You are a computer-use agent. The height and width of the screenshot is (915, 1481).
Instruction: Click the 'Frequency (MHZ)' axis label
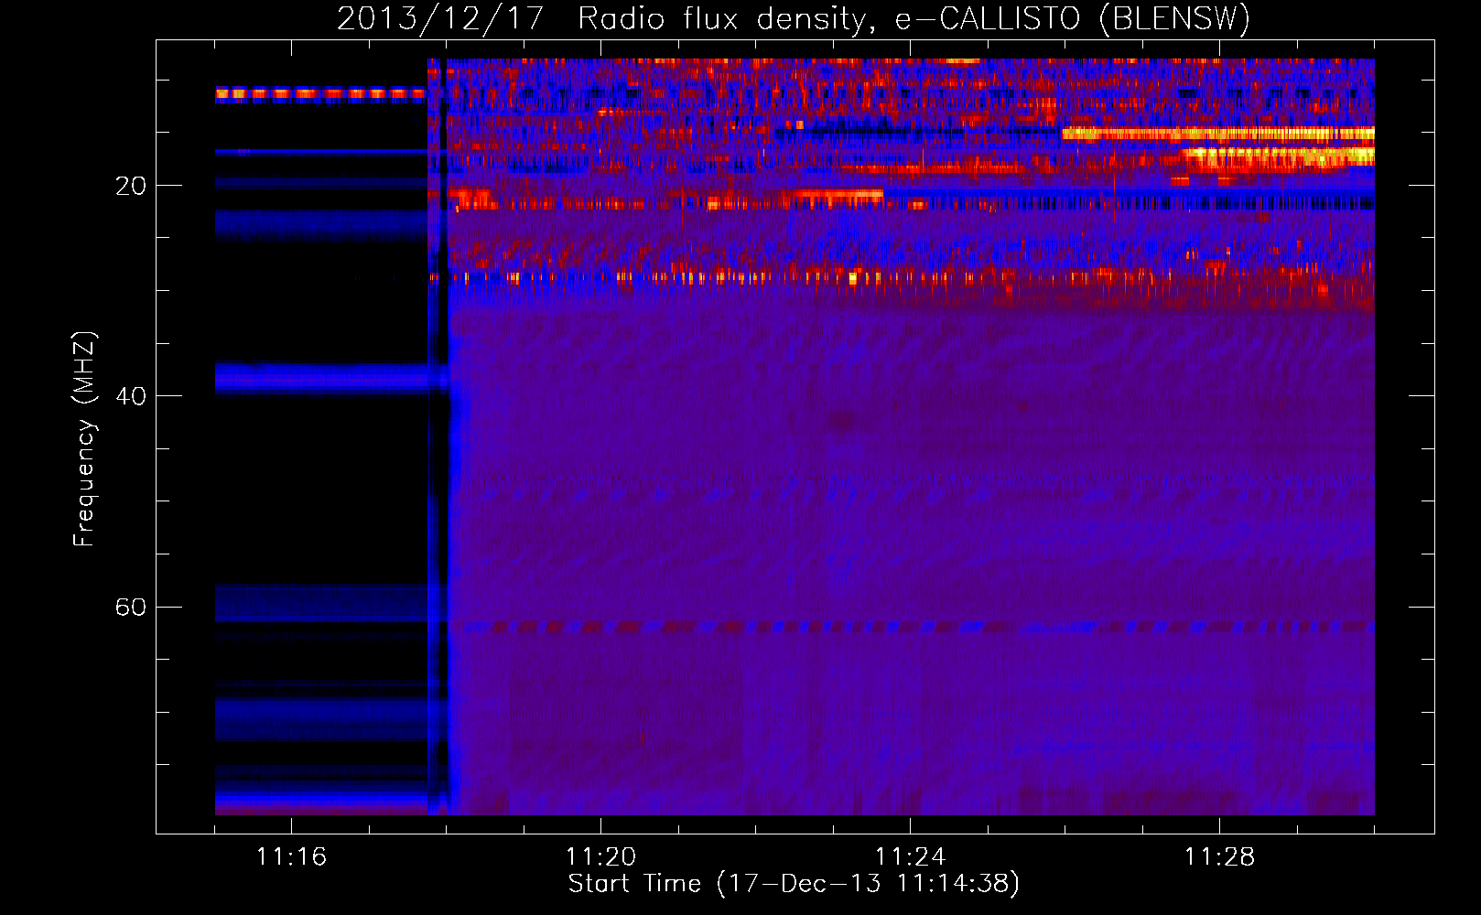(84, 439)
